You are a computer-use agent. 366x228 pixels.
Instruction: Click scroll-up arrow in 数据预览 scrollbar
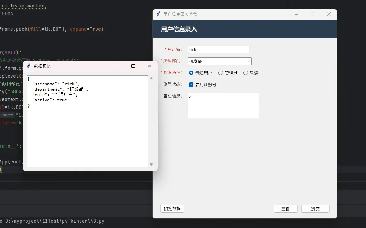(151, 79)
